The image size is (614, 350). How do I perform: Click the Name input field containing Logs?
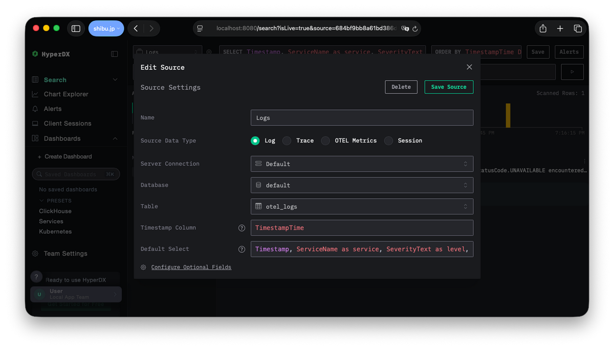tap(362, 118)
